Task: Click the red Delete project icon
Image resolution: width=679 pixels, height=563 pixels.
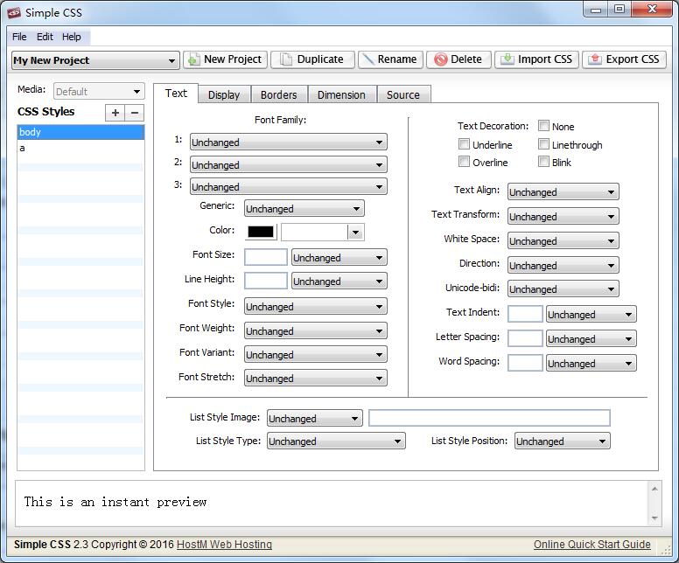Action: pyautogui.click(x=441, y=59)
